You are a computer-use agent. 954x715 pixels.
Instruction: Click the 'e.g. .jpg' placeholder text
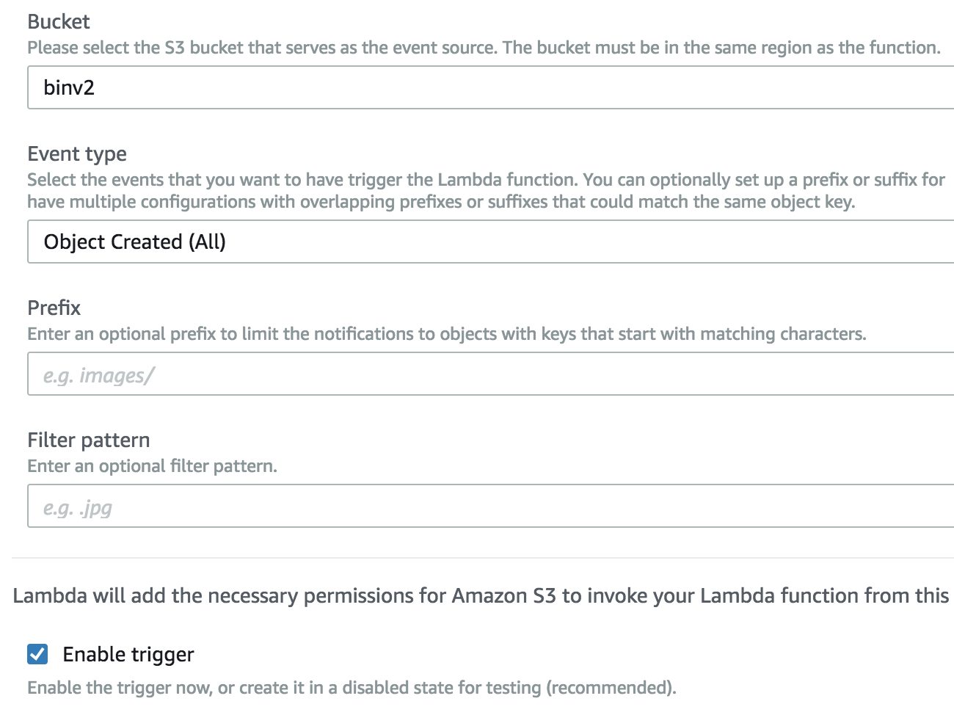78,508
